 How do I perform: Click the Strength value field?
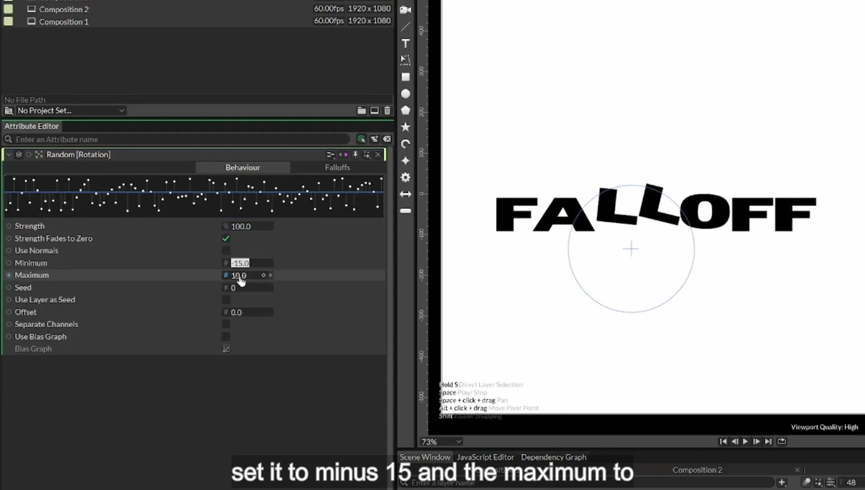click(x=251, y=226)
